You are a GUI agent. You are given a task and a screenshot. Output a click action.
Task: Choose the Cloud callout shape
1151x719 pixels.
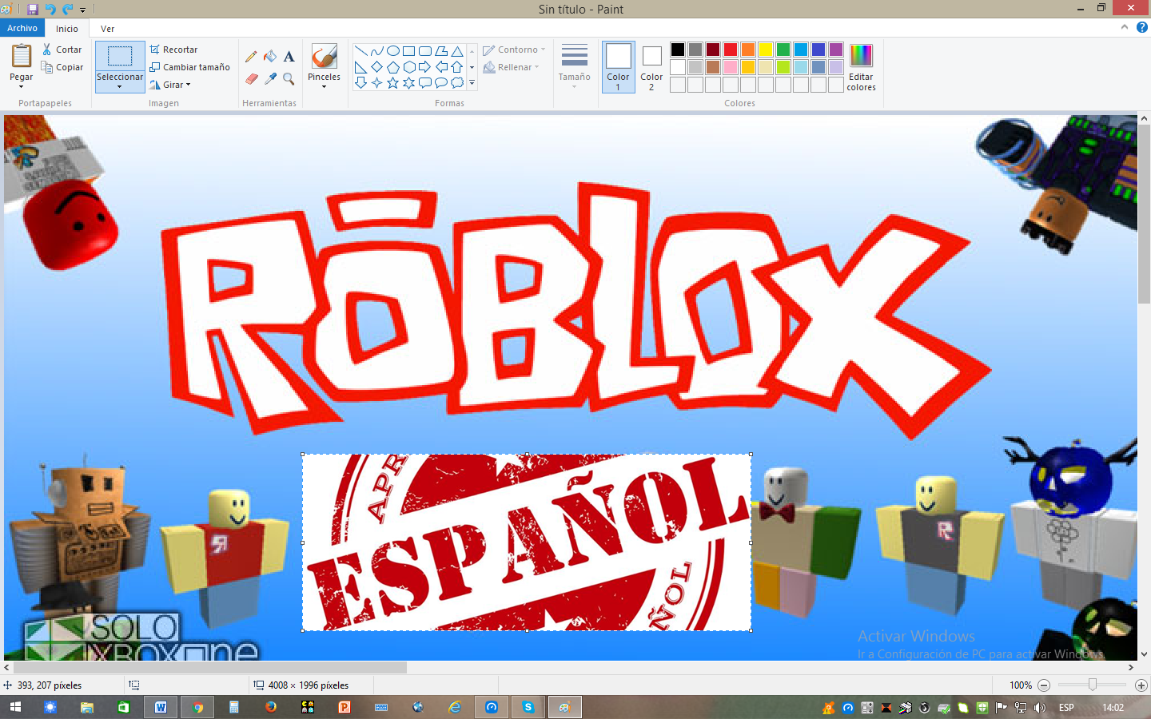[456, 82]
